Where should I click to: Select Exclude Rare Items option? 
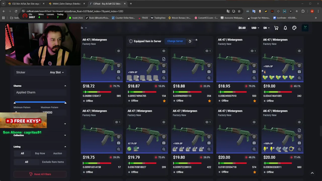[53, 162]
